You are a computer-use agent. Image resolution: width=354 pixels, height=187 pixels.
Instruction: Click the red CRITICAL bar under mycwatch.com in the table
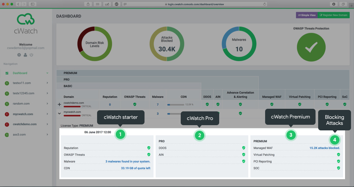(x=72, y=115)
